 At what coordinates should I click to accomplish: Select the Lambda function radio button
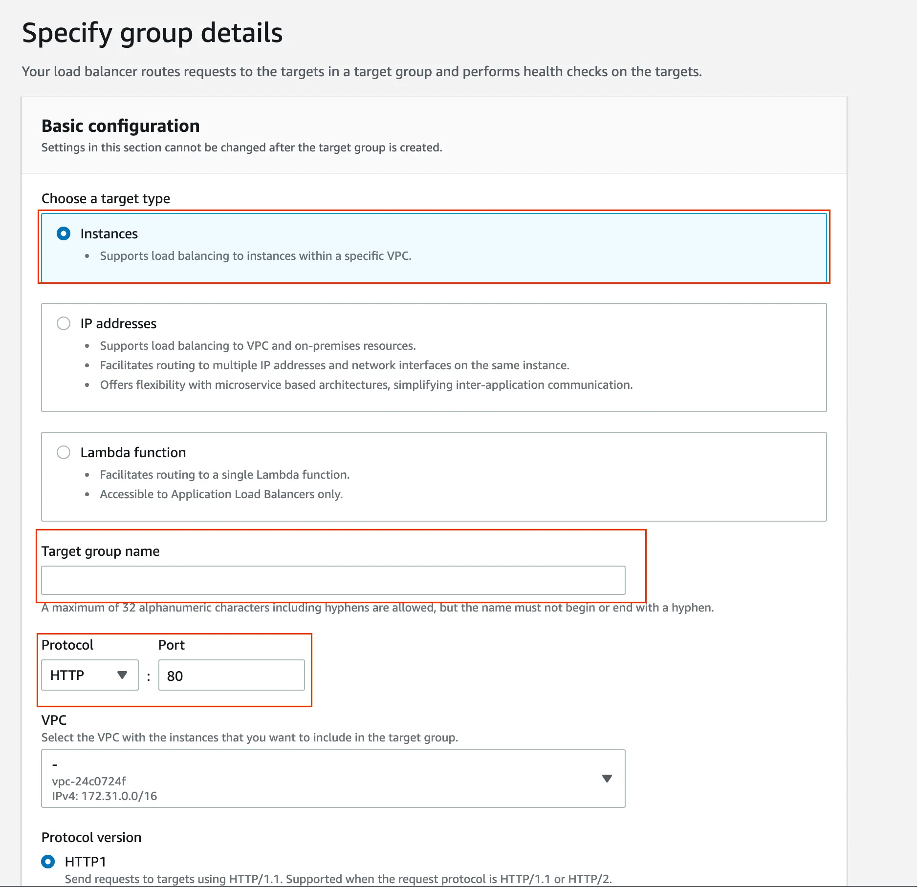point(64,453)
